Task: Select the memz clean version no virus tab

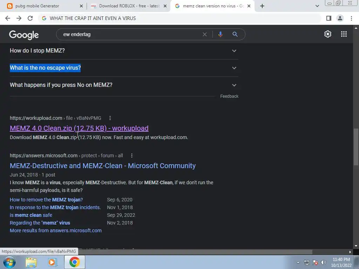Action: [213, 6]
